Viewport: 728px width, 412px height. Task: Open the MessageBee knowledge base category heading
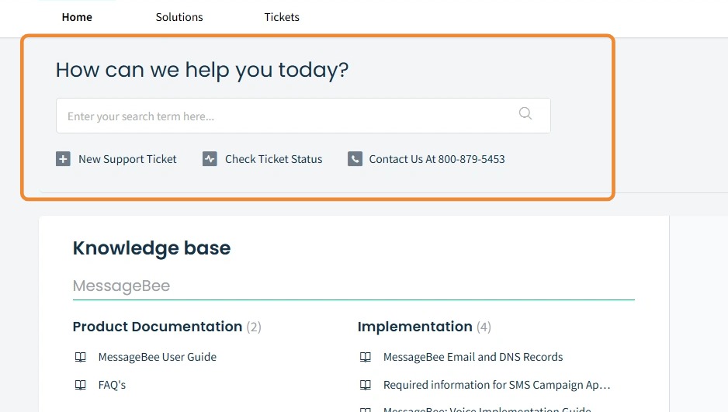[x=121, y=286]
